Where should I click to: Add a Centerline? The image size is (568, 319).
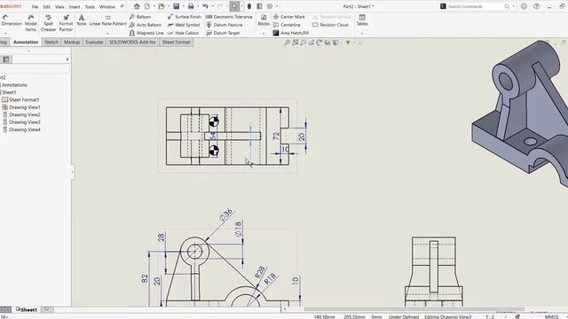(x=287, y=25)
